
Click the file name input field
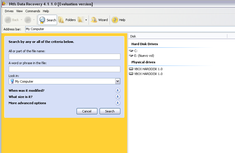pyautogui.click(x=64, y=57)
